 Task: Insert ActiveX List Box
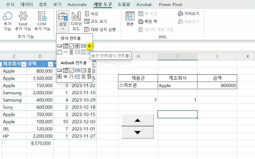pos(77,70)
